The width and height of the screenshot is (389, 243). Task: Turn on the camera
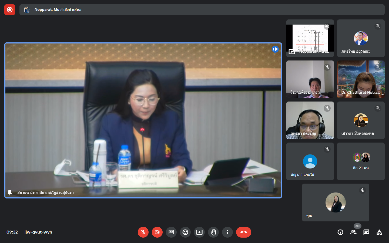[x=157, y=232]
